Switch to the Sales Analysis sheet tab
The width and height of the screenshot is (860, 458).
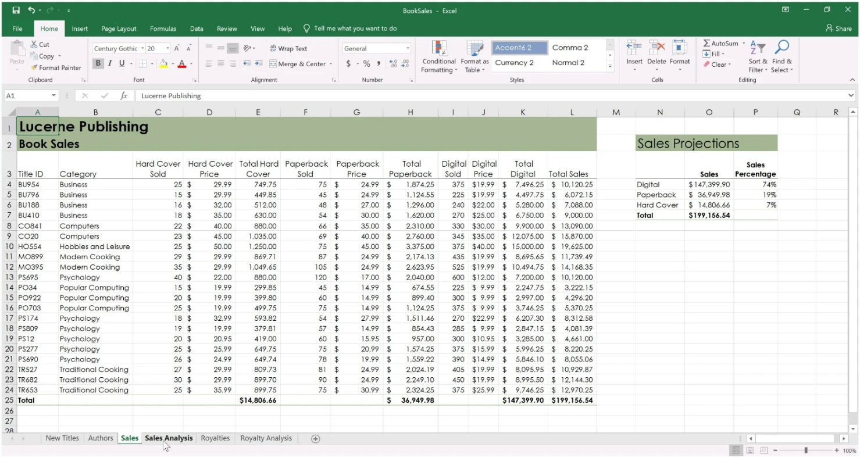click(x=169, y=438)
